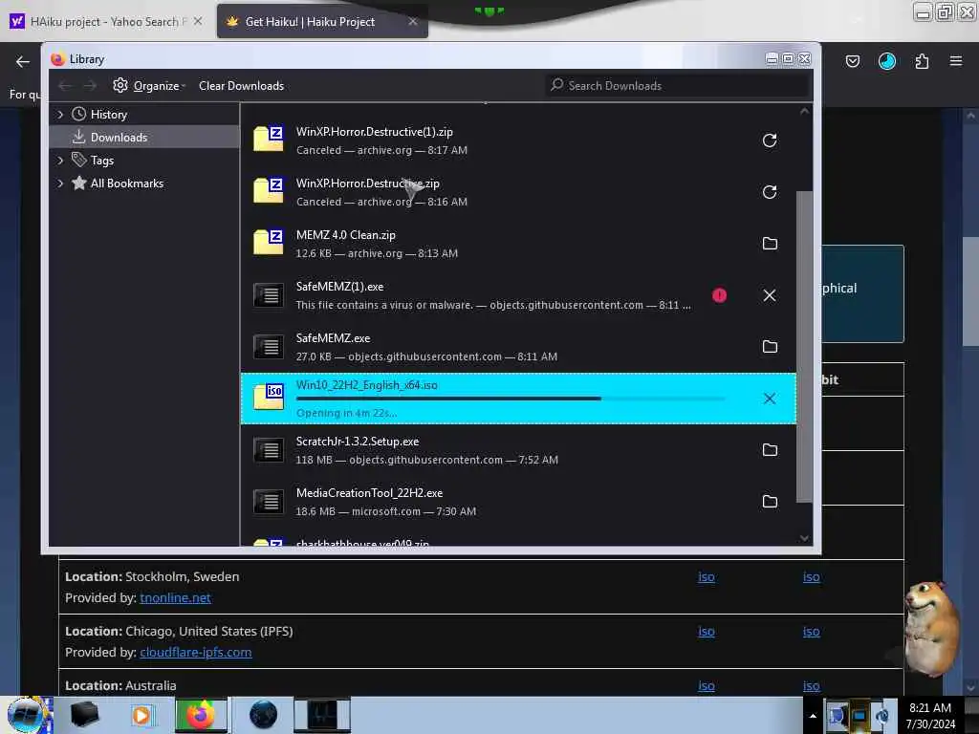
Task: Expand All Bookmarks tree item
Action: (60, 183)
